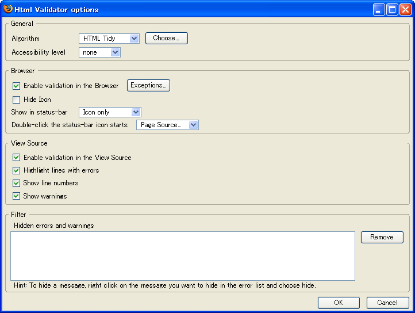Toggle Show line numbers checkbox
This screenshot has width=415, height=313.
click(17, 183)
